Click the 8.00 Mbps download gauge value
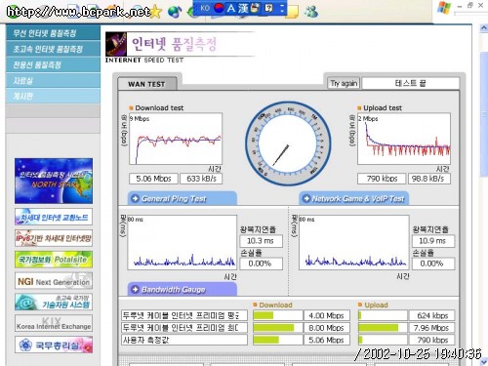Screen dimensions: 488x366 327,328
